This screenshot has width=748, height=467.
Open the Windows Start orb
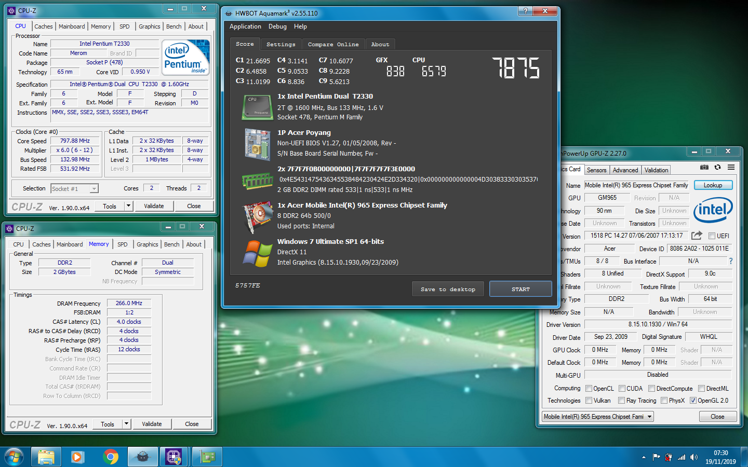point(14,457)
